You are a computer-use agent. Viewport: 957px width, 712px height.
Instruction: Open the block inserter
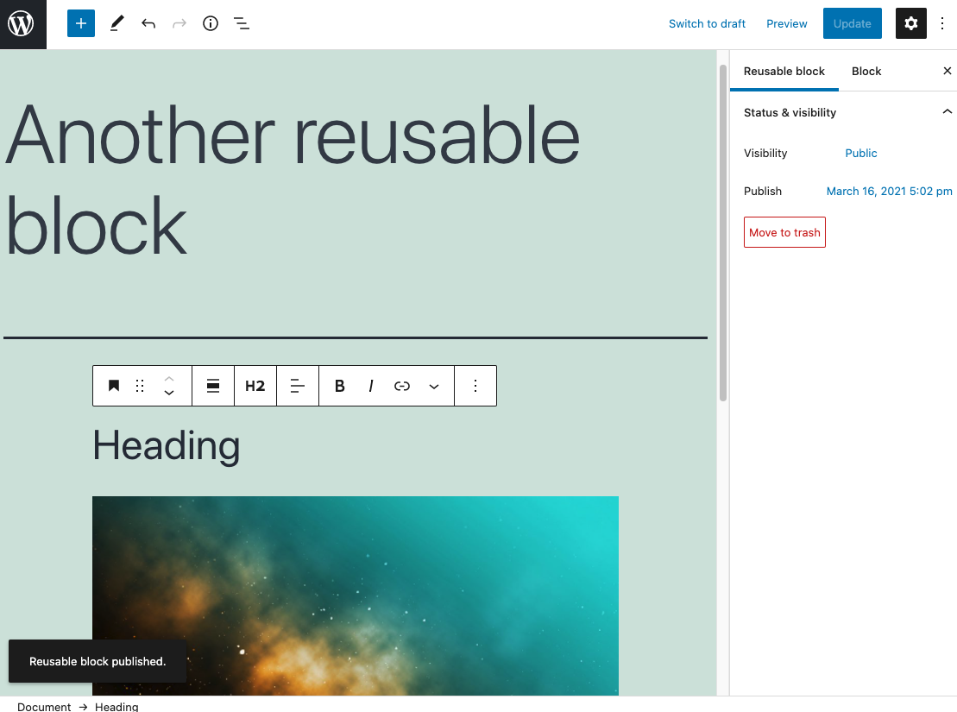click(80, 23)
